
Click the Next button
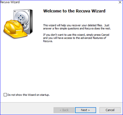point(85,110)
